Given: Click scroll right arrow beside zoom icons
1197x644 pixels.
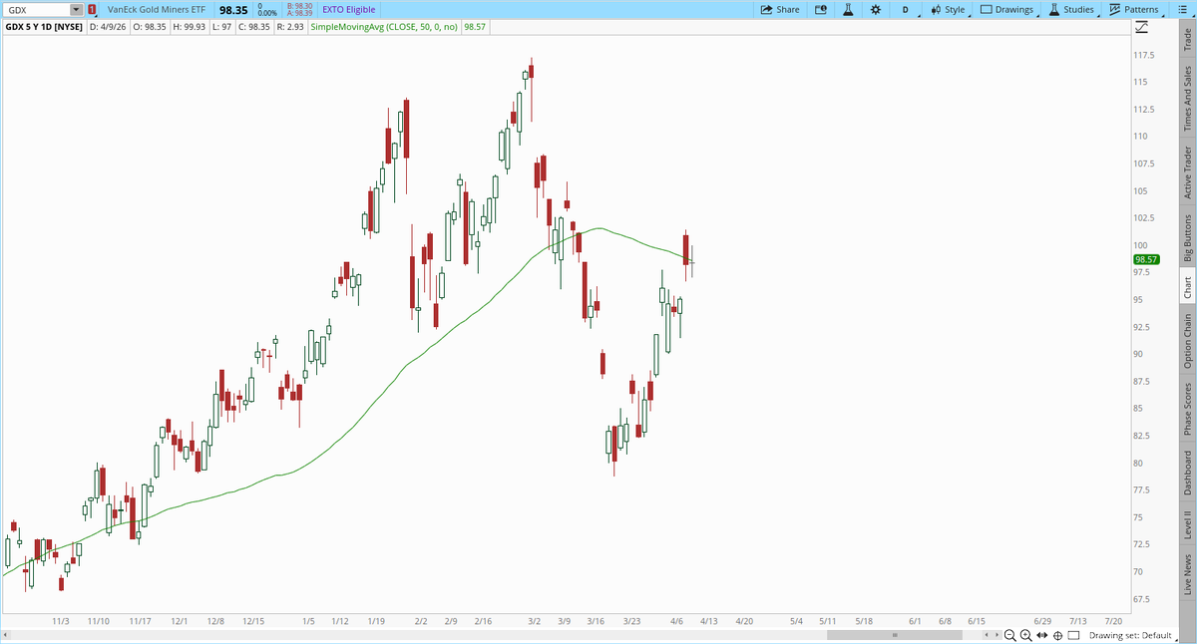Looking at the screenshot, I should (996, 635).
